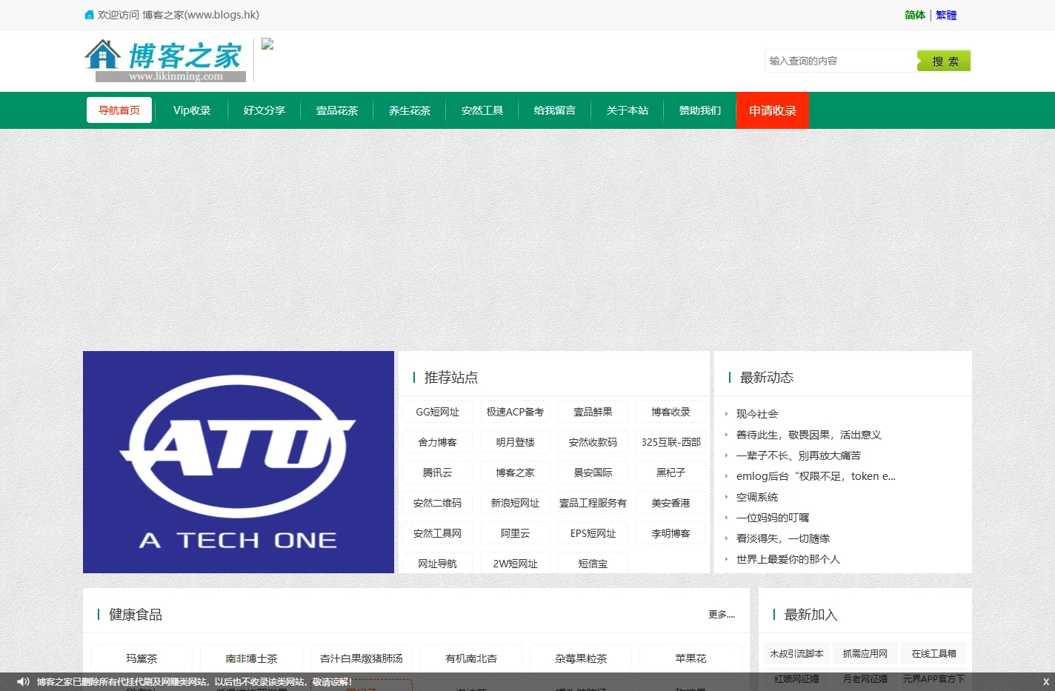The height and width of the screenshot is (691, 1055).
Task: Open the 杏汁白果燉猪肺汤 link
Action: tap(362, 658)
